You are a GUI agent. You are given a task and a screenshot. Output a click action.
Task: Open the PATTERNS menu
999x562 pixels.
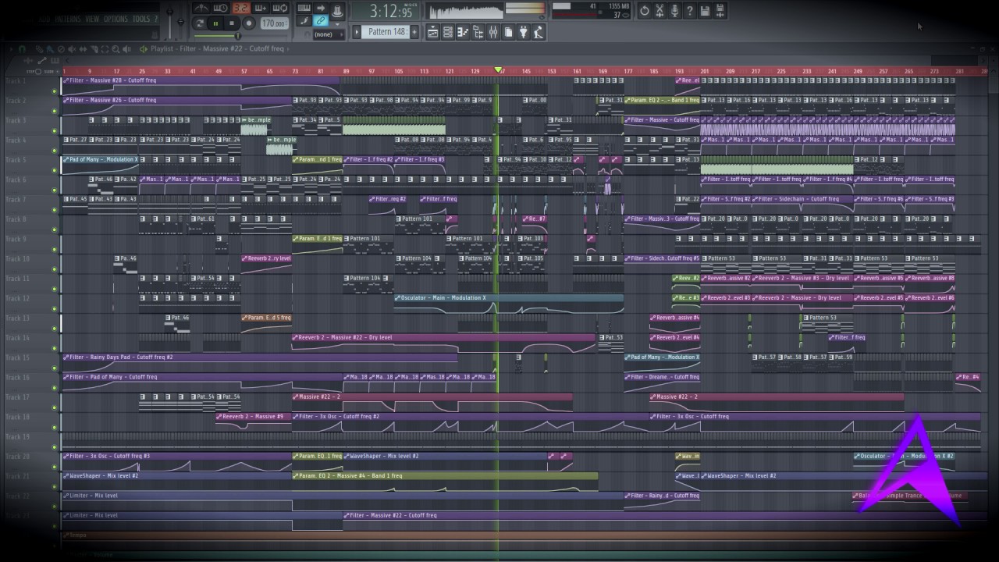point(68,19)
